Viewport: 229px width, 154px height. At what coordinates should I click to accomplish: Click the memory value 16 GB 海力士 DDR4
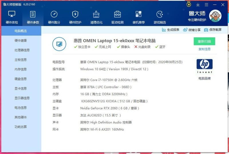point(104,94)
